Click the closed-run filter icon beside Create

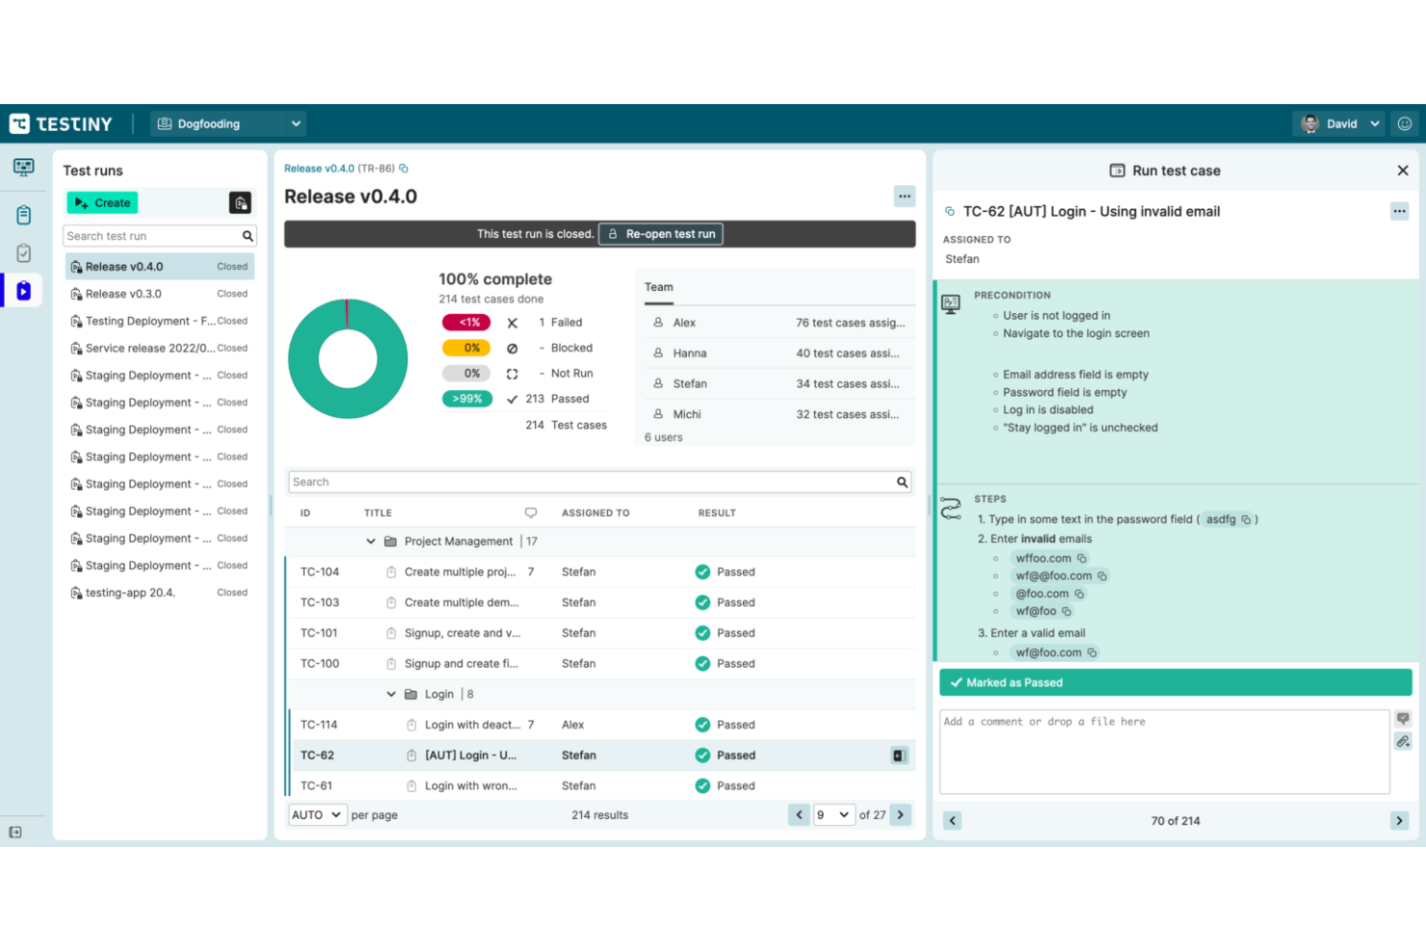pyautogui.click(x=240, y=202)
